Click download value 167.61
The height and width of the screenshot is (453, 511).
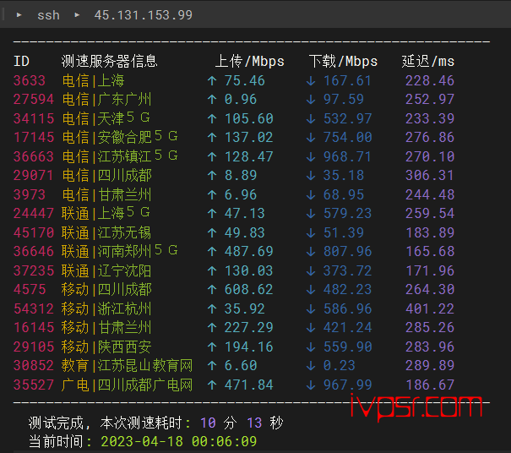tap(347, 80)
